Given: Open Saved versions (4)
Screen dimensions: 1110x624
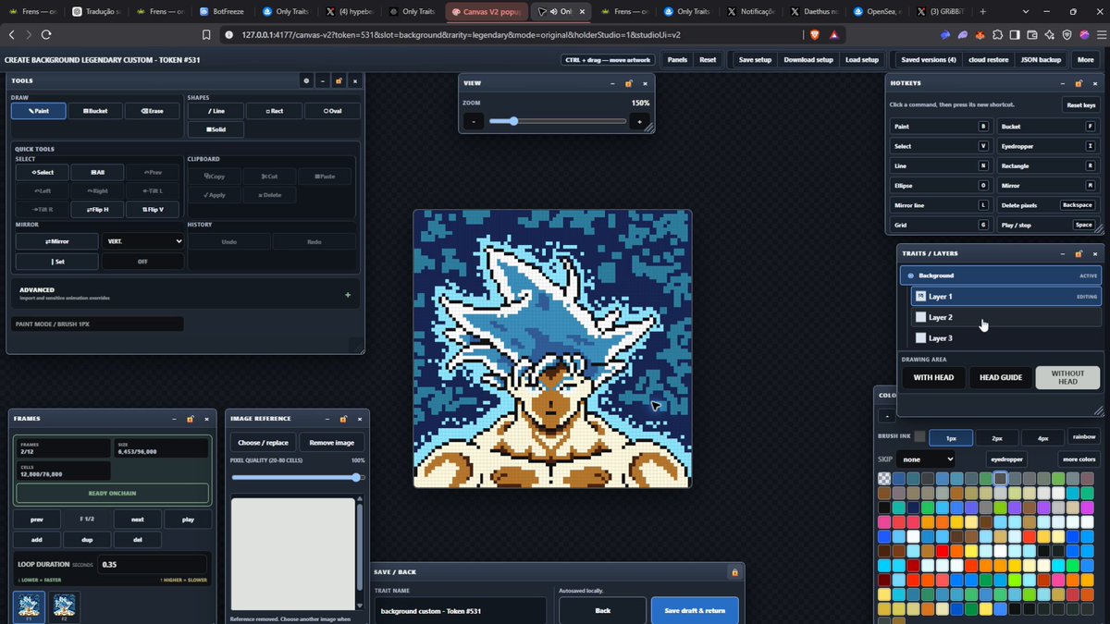Looking at the screenshot, I should point(929,59).
